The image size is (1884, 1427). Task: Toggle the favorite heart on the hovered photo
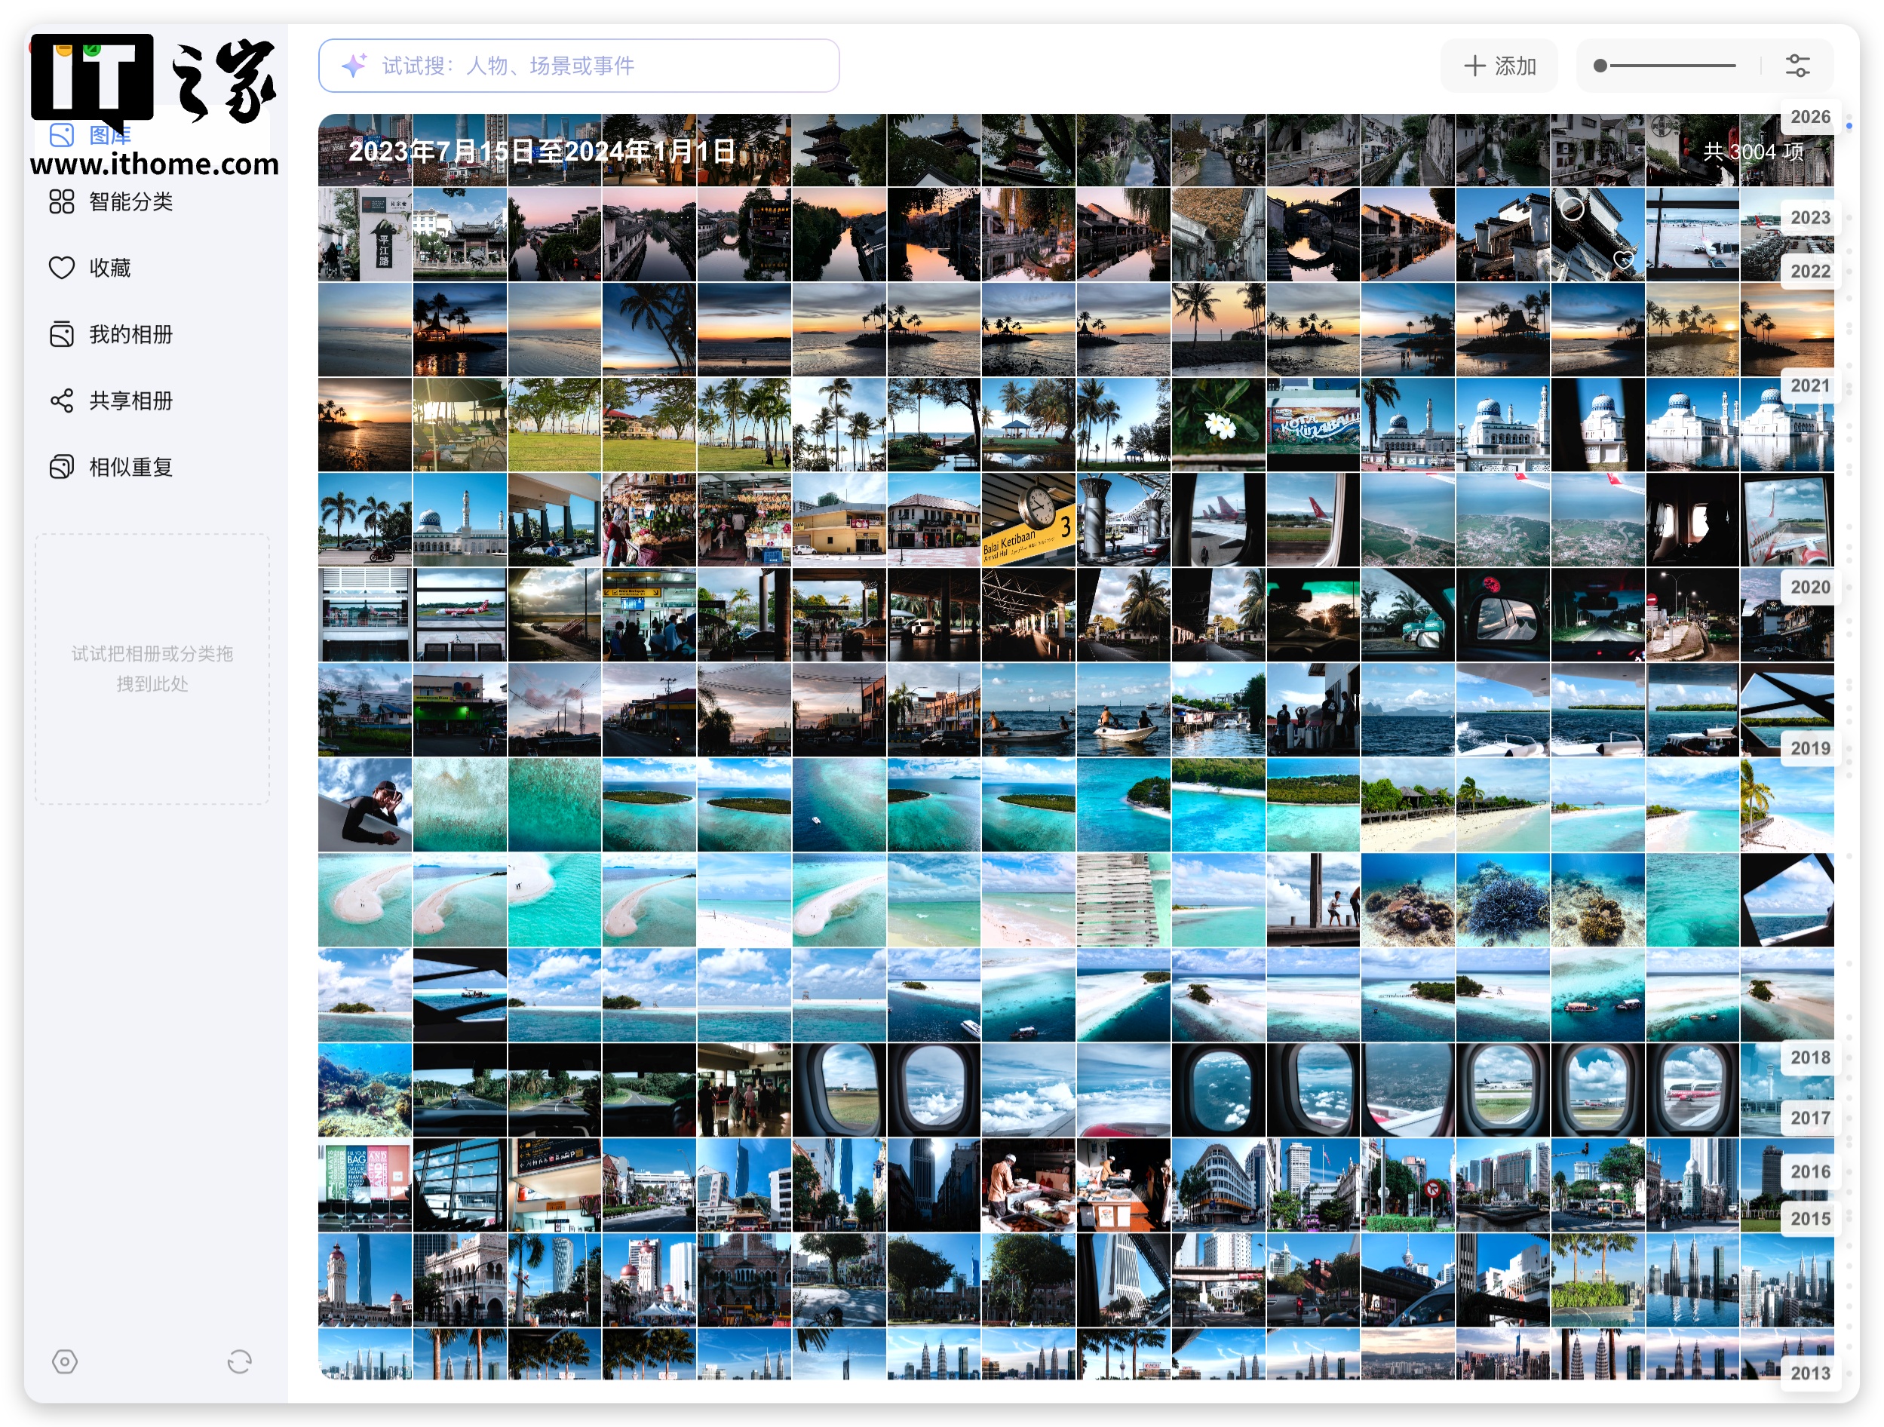tap(1623, 260)
